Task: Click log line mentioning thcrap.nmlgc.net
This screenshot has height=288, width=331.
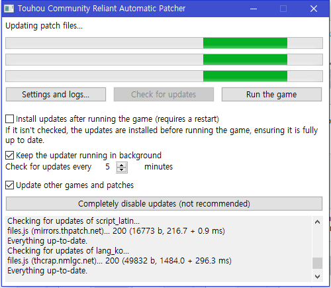Action: tap(119, 261)
